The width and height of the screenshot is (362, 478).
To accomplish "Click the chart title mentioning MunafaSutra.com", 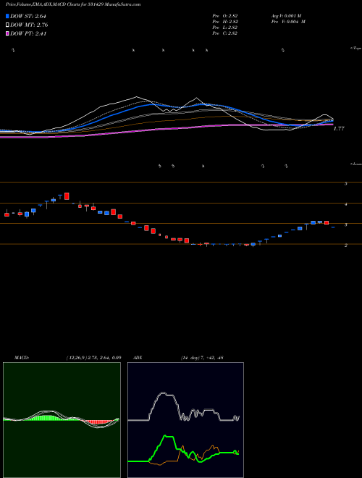I will click(x=73, y=5).
